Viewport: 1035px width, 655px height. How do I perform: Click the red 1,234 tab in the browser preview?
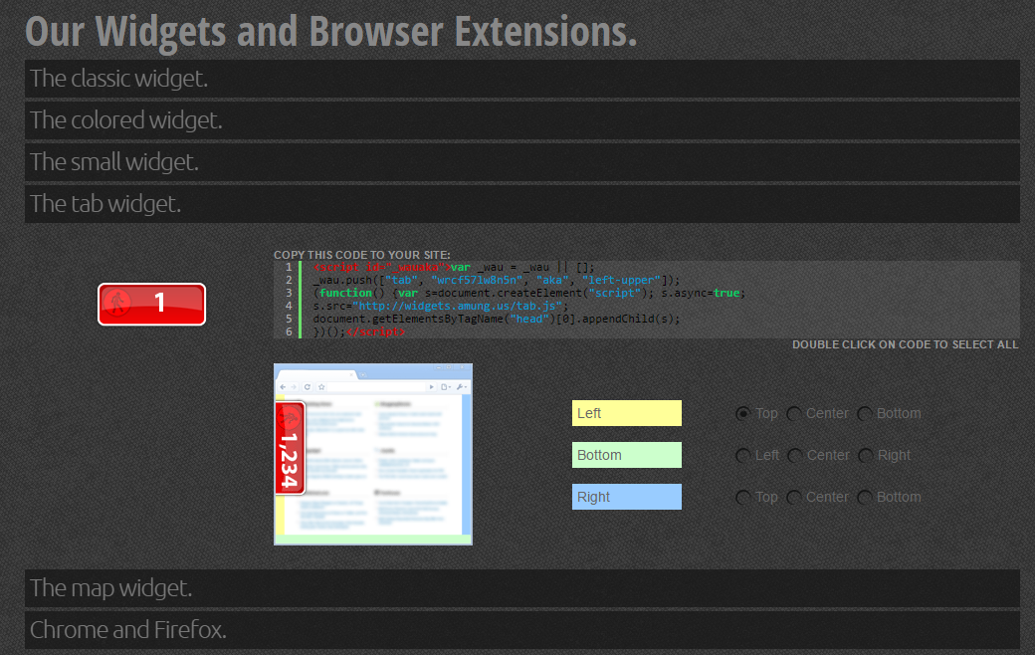point(290,448)
